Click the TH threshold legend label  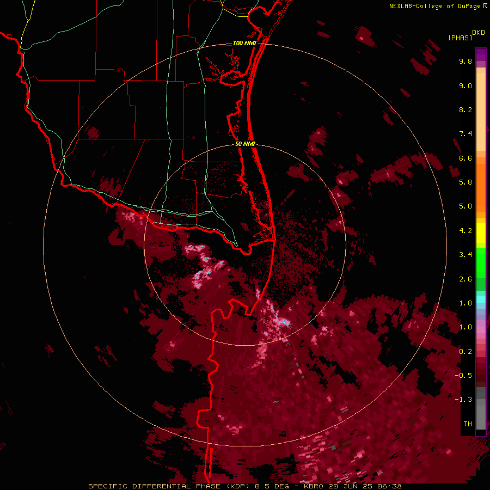[x=468, y=424]
